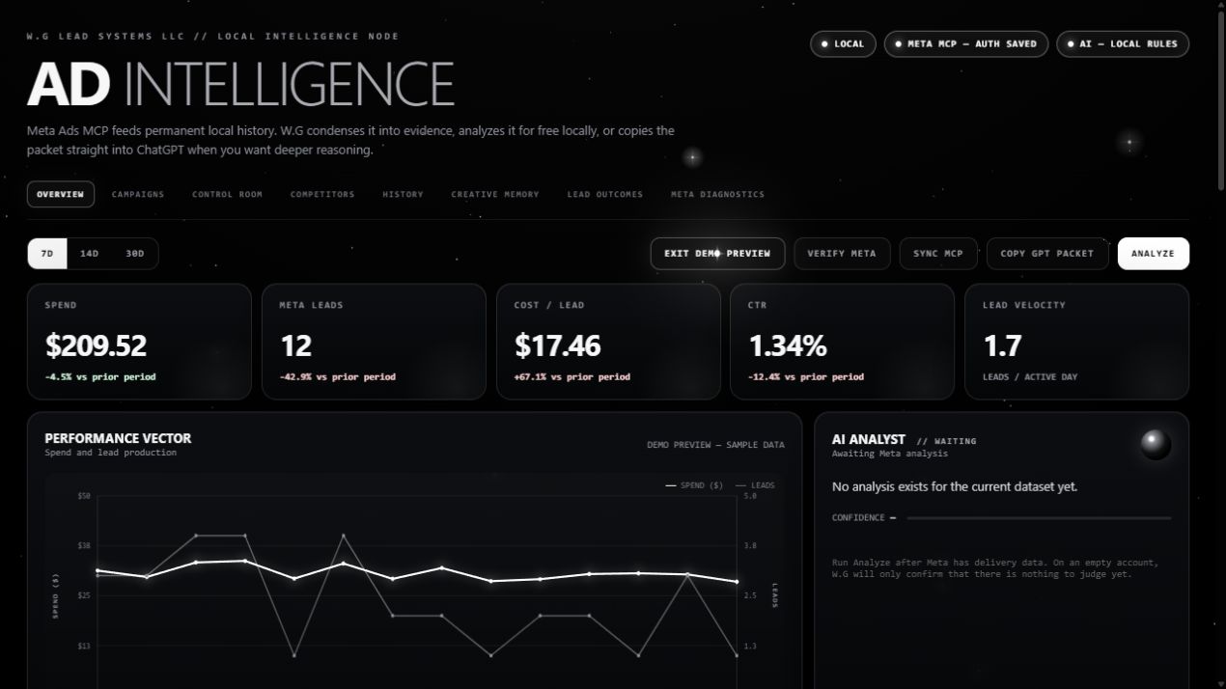The width and height of the screenshot is (1226, 689).
Task: Click the Lead Velocity 1.7 card
Action: [1076, 342]
